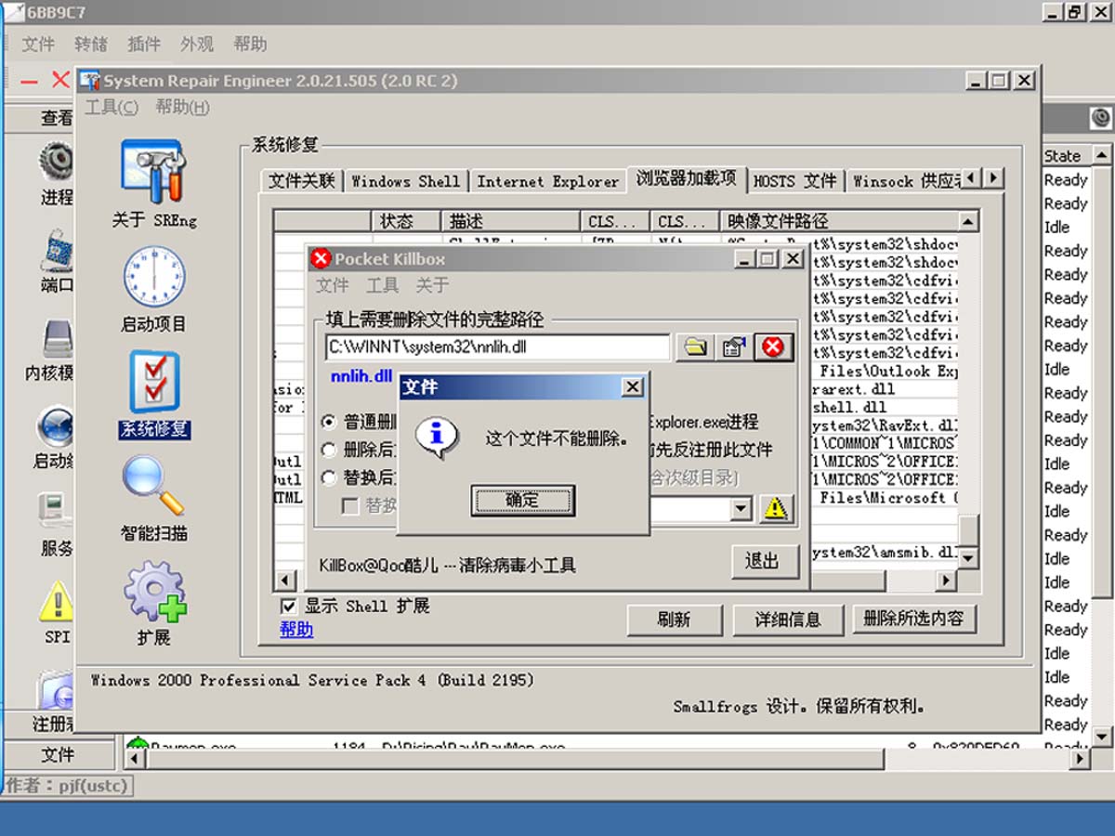Screen dimensions: 1115x836
Task: Sort by the 映像文件路径 column header
Action: click(x=839, y=222)
